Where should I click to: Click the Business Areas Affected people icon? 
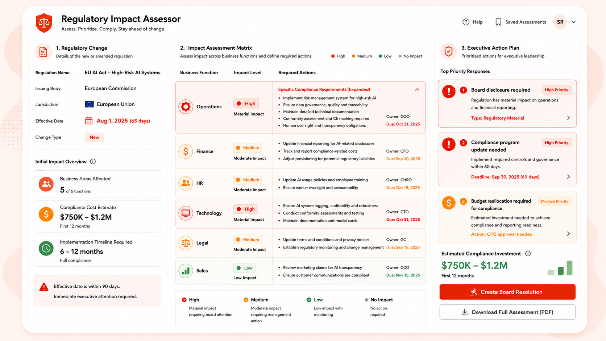coord(46,184)
